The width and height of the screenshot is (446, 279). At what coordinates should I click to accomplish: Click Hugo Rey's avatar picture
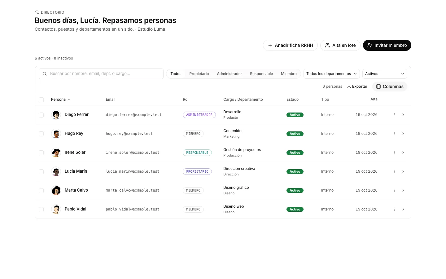56,134
